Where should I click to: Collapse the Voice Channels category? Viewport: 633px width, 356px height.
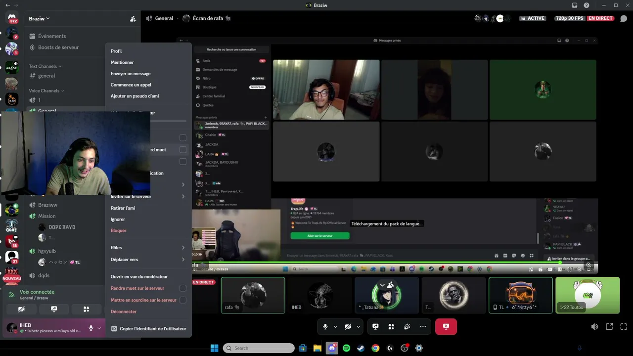tap(46, 91)
